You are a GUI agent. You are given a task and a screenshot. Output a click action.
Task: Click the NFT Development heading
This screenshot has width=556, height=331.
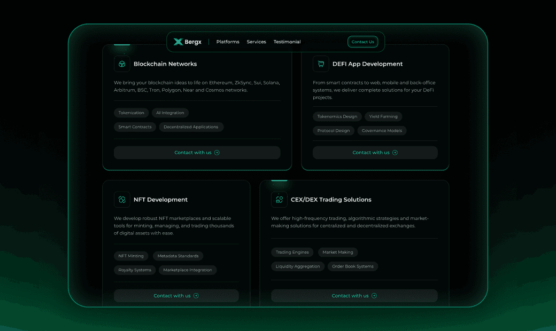(160, 200)
